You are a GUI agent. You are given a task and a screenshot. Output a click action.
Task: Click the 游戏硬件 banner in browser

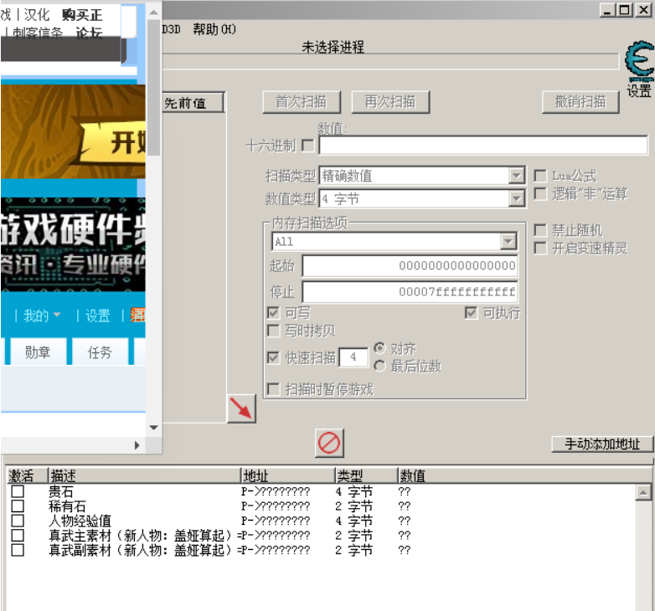coord(73,244)
